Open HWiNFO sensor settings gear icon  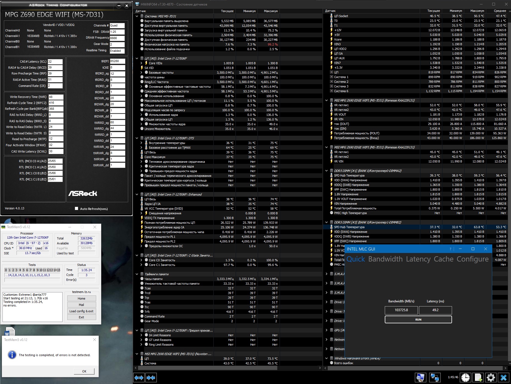click(x=491, y=377)
